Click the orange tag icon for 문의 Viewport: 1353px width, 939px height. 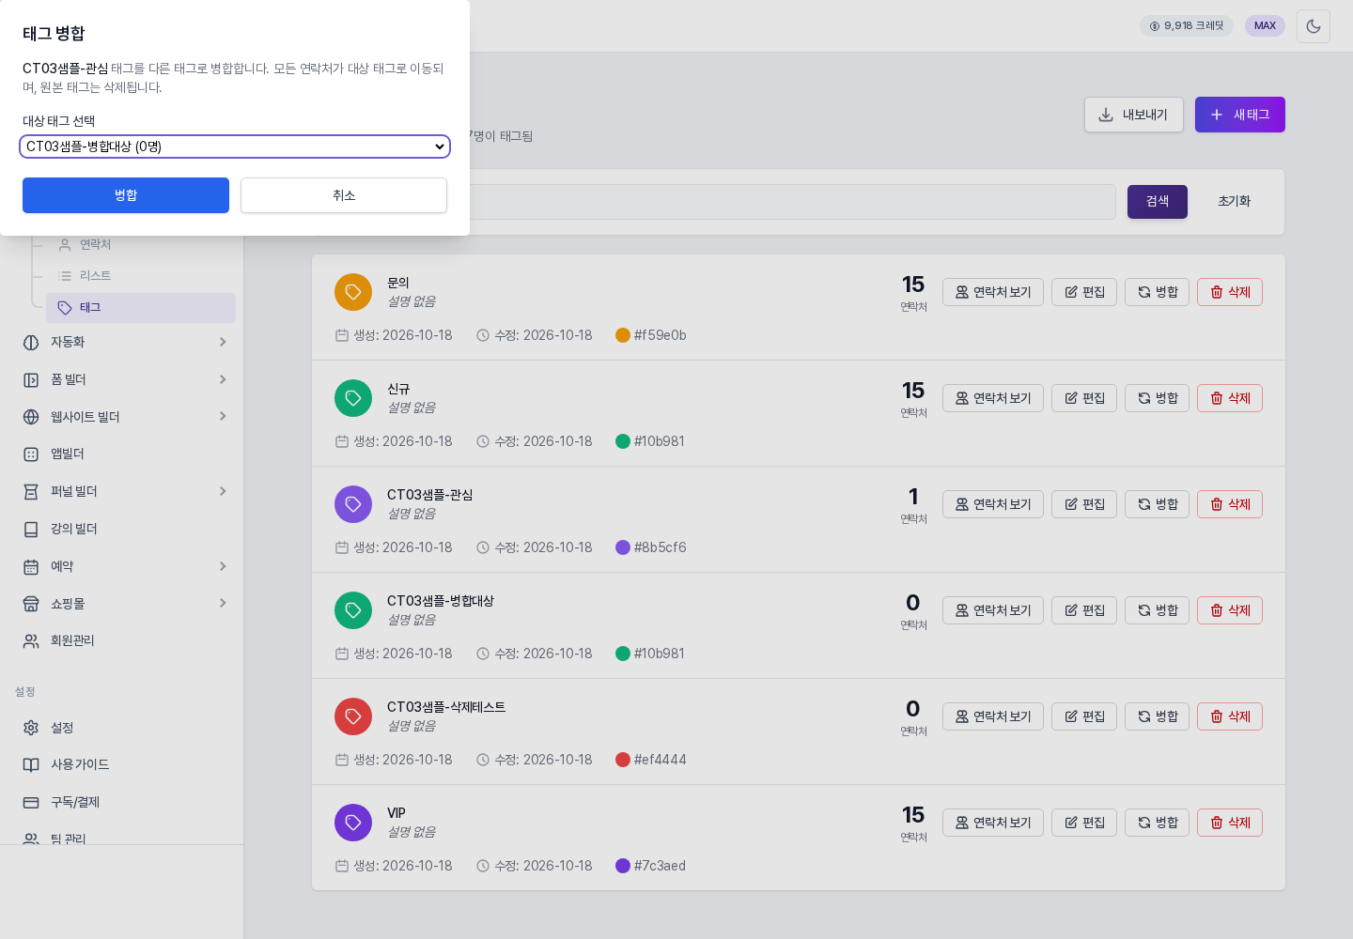click(x=353, y=292)
